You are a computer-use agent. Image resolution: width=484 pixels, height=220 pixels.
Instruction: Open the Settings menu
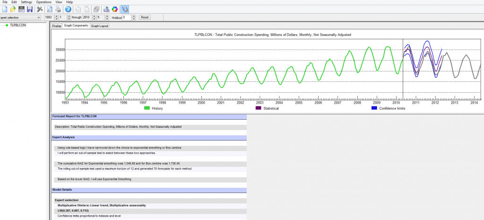pos(26,2)
